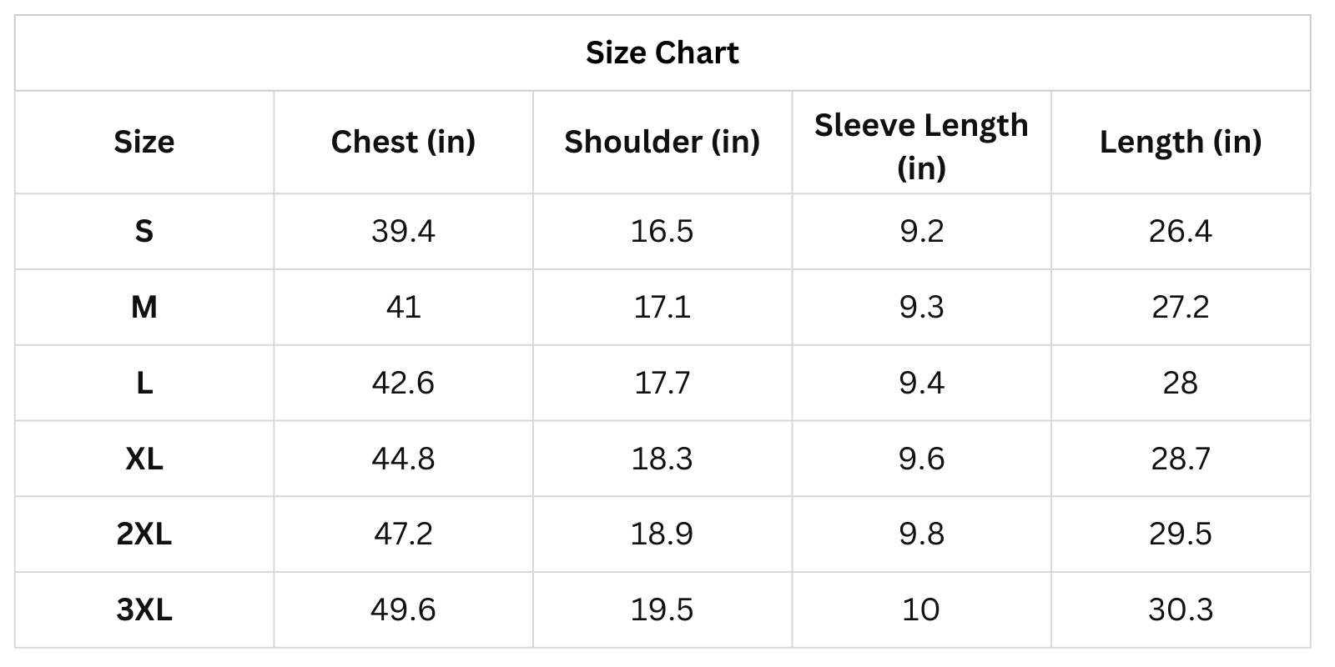Click the length value 30.3

(x=1180, y=609)
